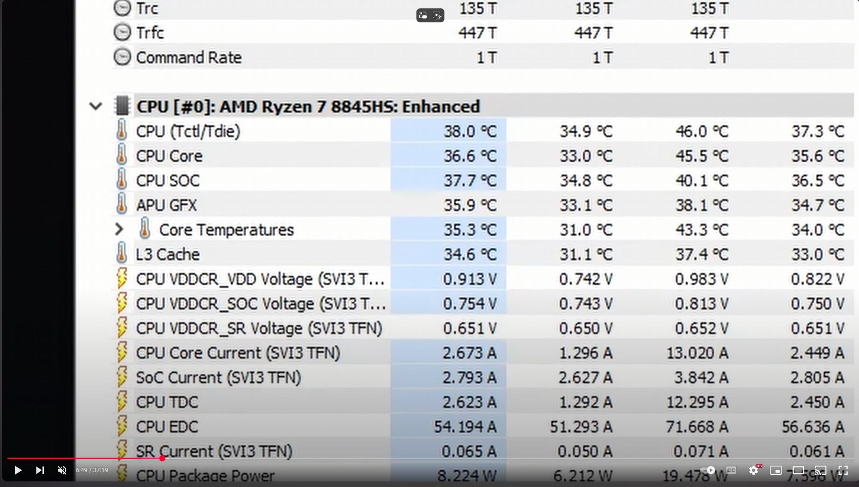Viewport: 859px width, 487px height.
Task: Click the 13.020 A maximum value
Action: coord(697,353)
